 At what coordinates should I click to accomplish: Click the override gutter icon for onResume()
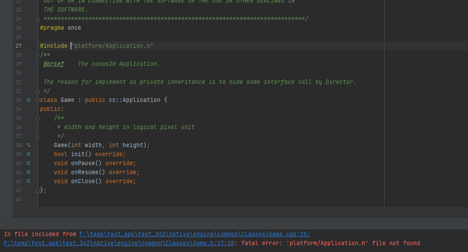[28, 172]
